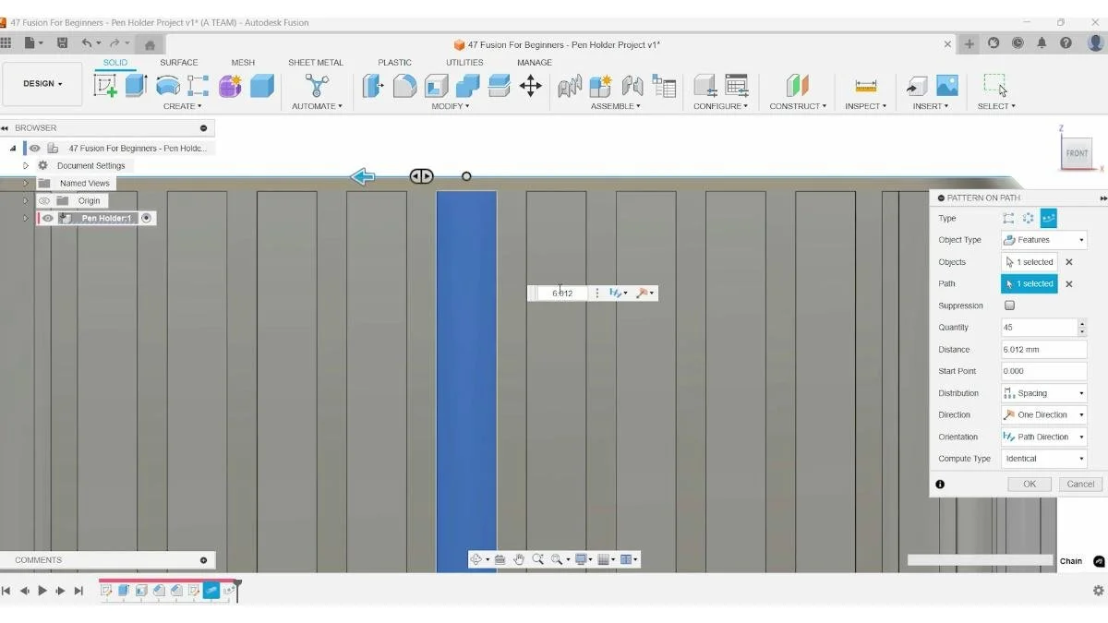Click the Insert Canvas image icon
The height and width of the screenshot is (623, 1108).
(947, 86)
